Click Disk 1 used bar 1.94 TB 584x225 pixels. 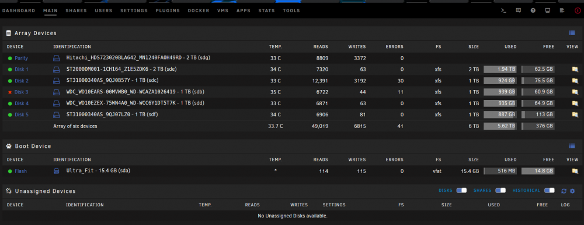coord(500,70)
